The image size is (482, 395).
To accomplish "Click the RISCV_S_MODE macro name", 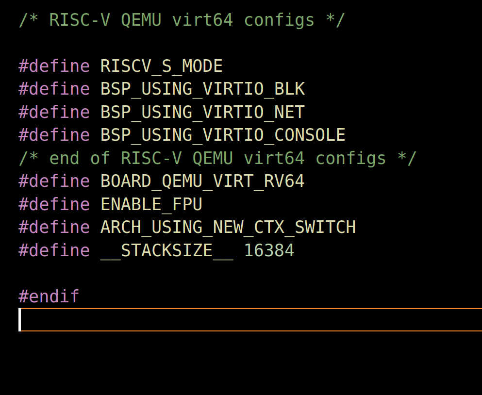I will [x=161, y=66].
